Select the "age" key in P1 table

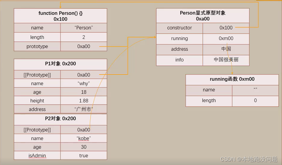coord(37,92)
